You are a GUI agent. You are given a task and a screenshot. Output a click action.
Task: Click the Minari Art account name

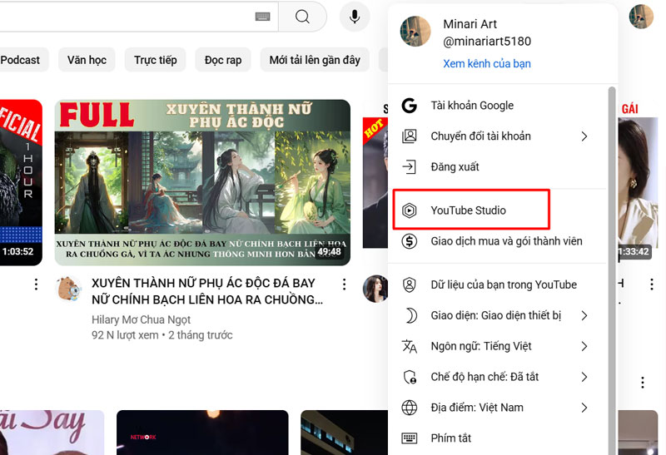click(470, 24)
